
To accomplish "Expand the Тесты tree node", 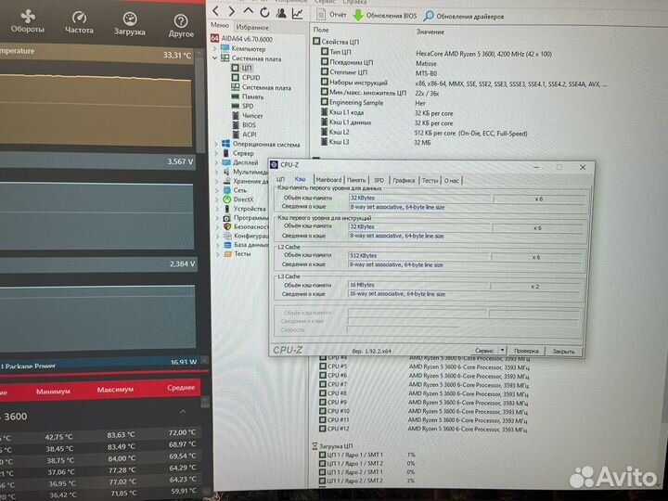I will pyautogui.click(x=218, y=254).
